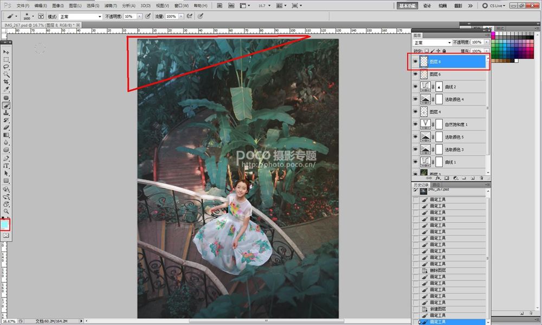Open layer blend mode 正常 dropdown
542x325 pixels.
click(x=433, y=42)
